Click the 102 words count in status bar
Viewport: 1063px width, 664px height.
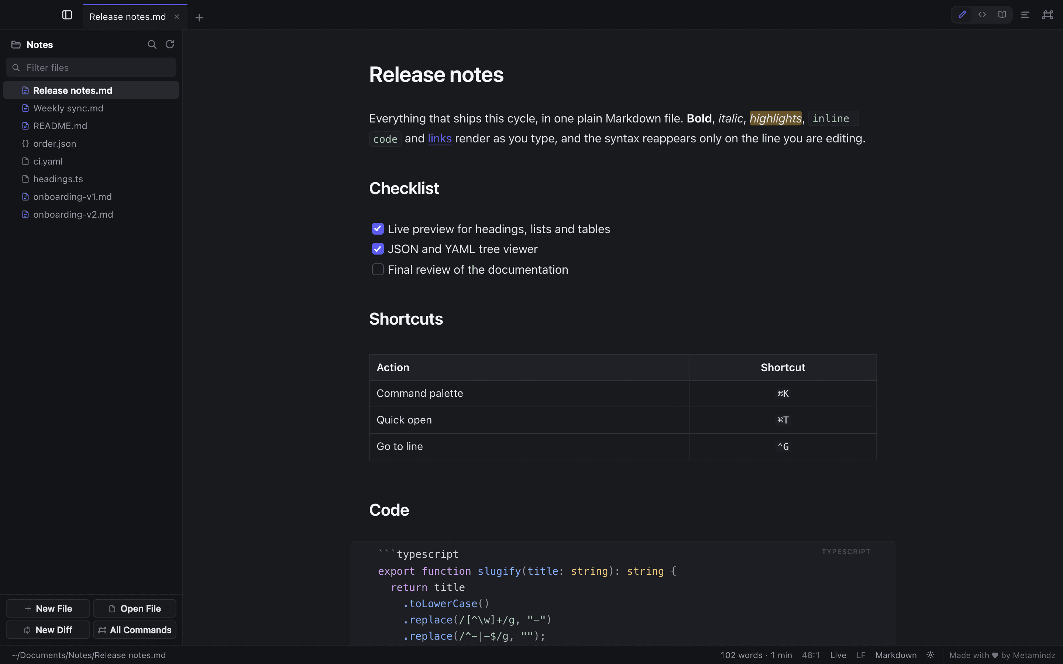pyautogui.click(x=756, y=655)
